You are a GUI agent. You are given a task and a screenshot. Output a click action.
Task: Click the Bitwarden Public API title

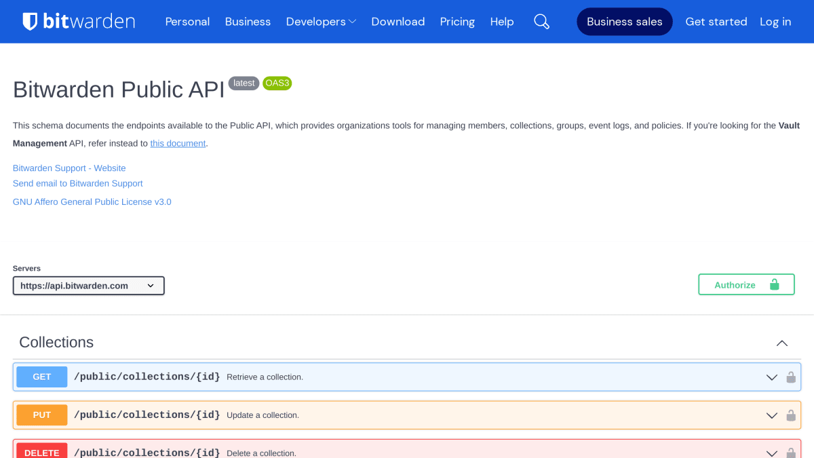(119, 90)
